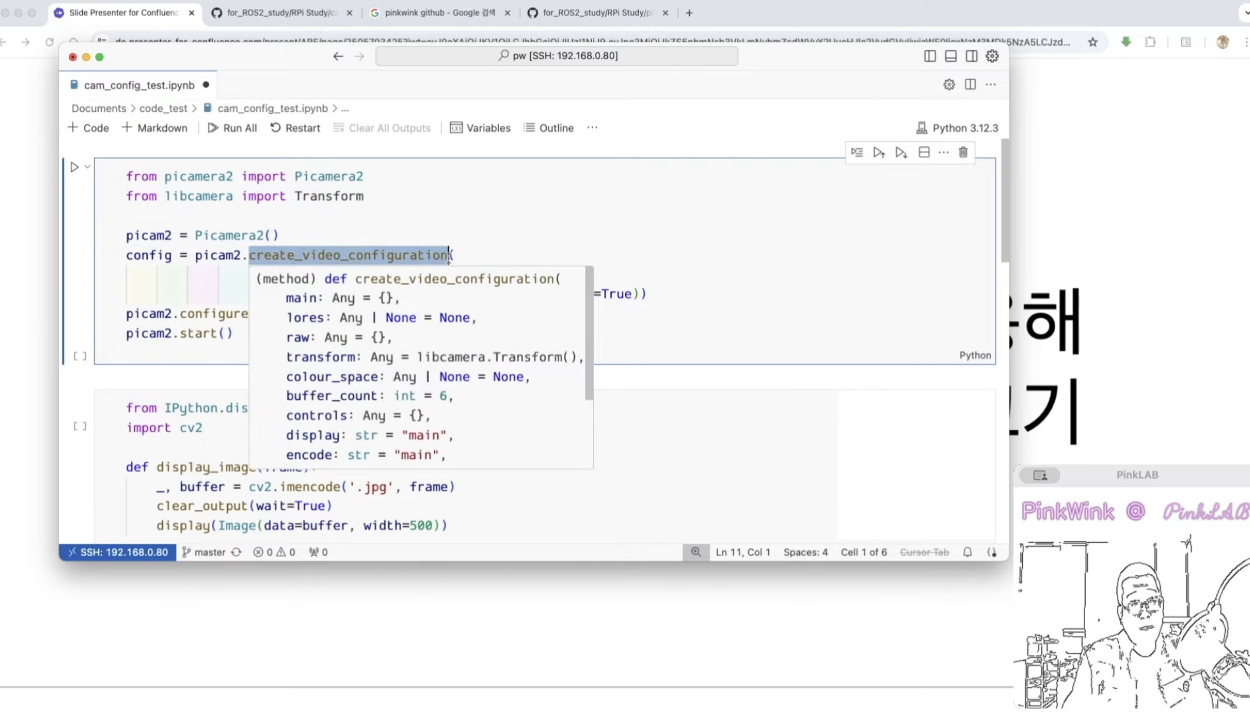Toggle bottom panel layout icon
This screenshot has width=1250, height=716.
950,56
